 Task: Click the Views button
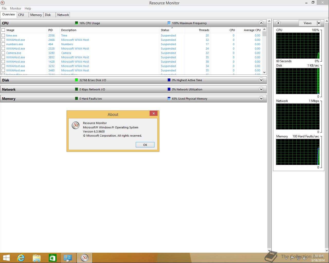[x=308, y=23]
